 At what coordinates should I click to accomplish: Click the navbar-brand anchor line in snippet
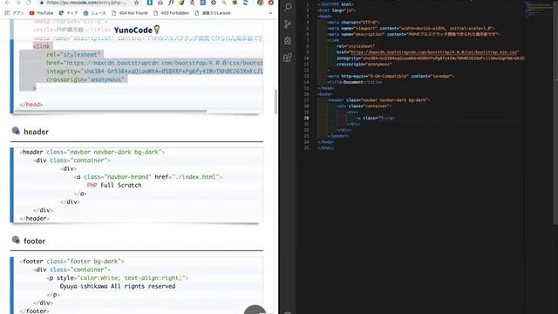click(148, 177)
